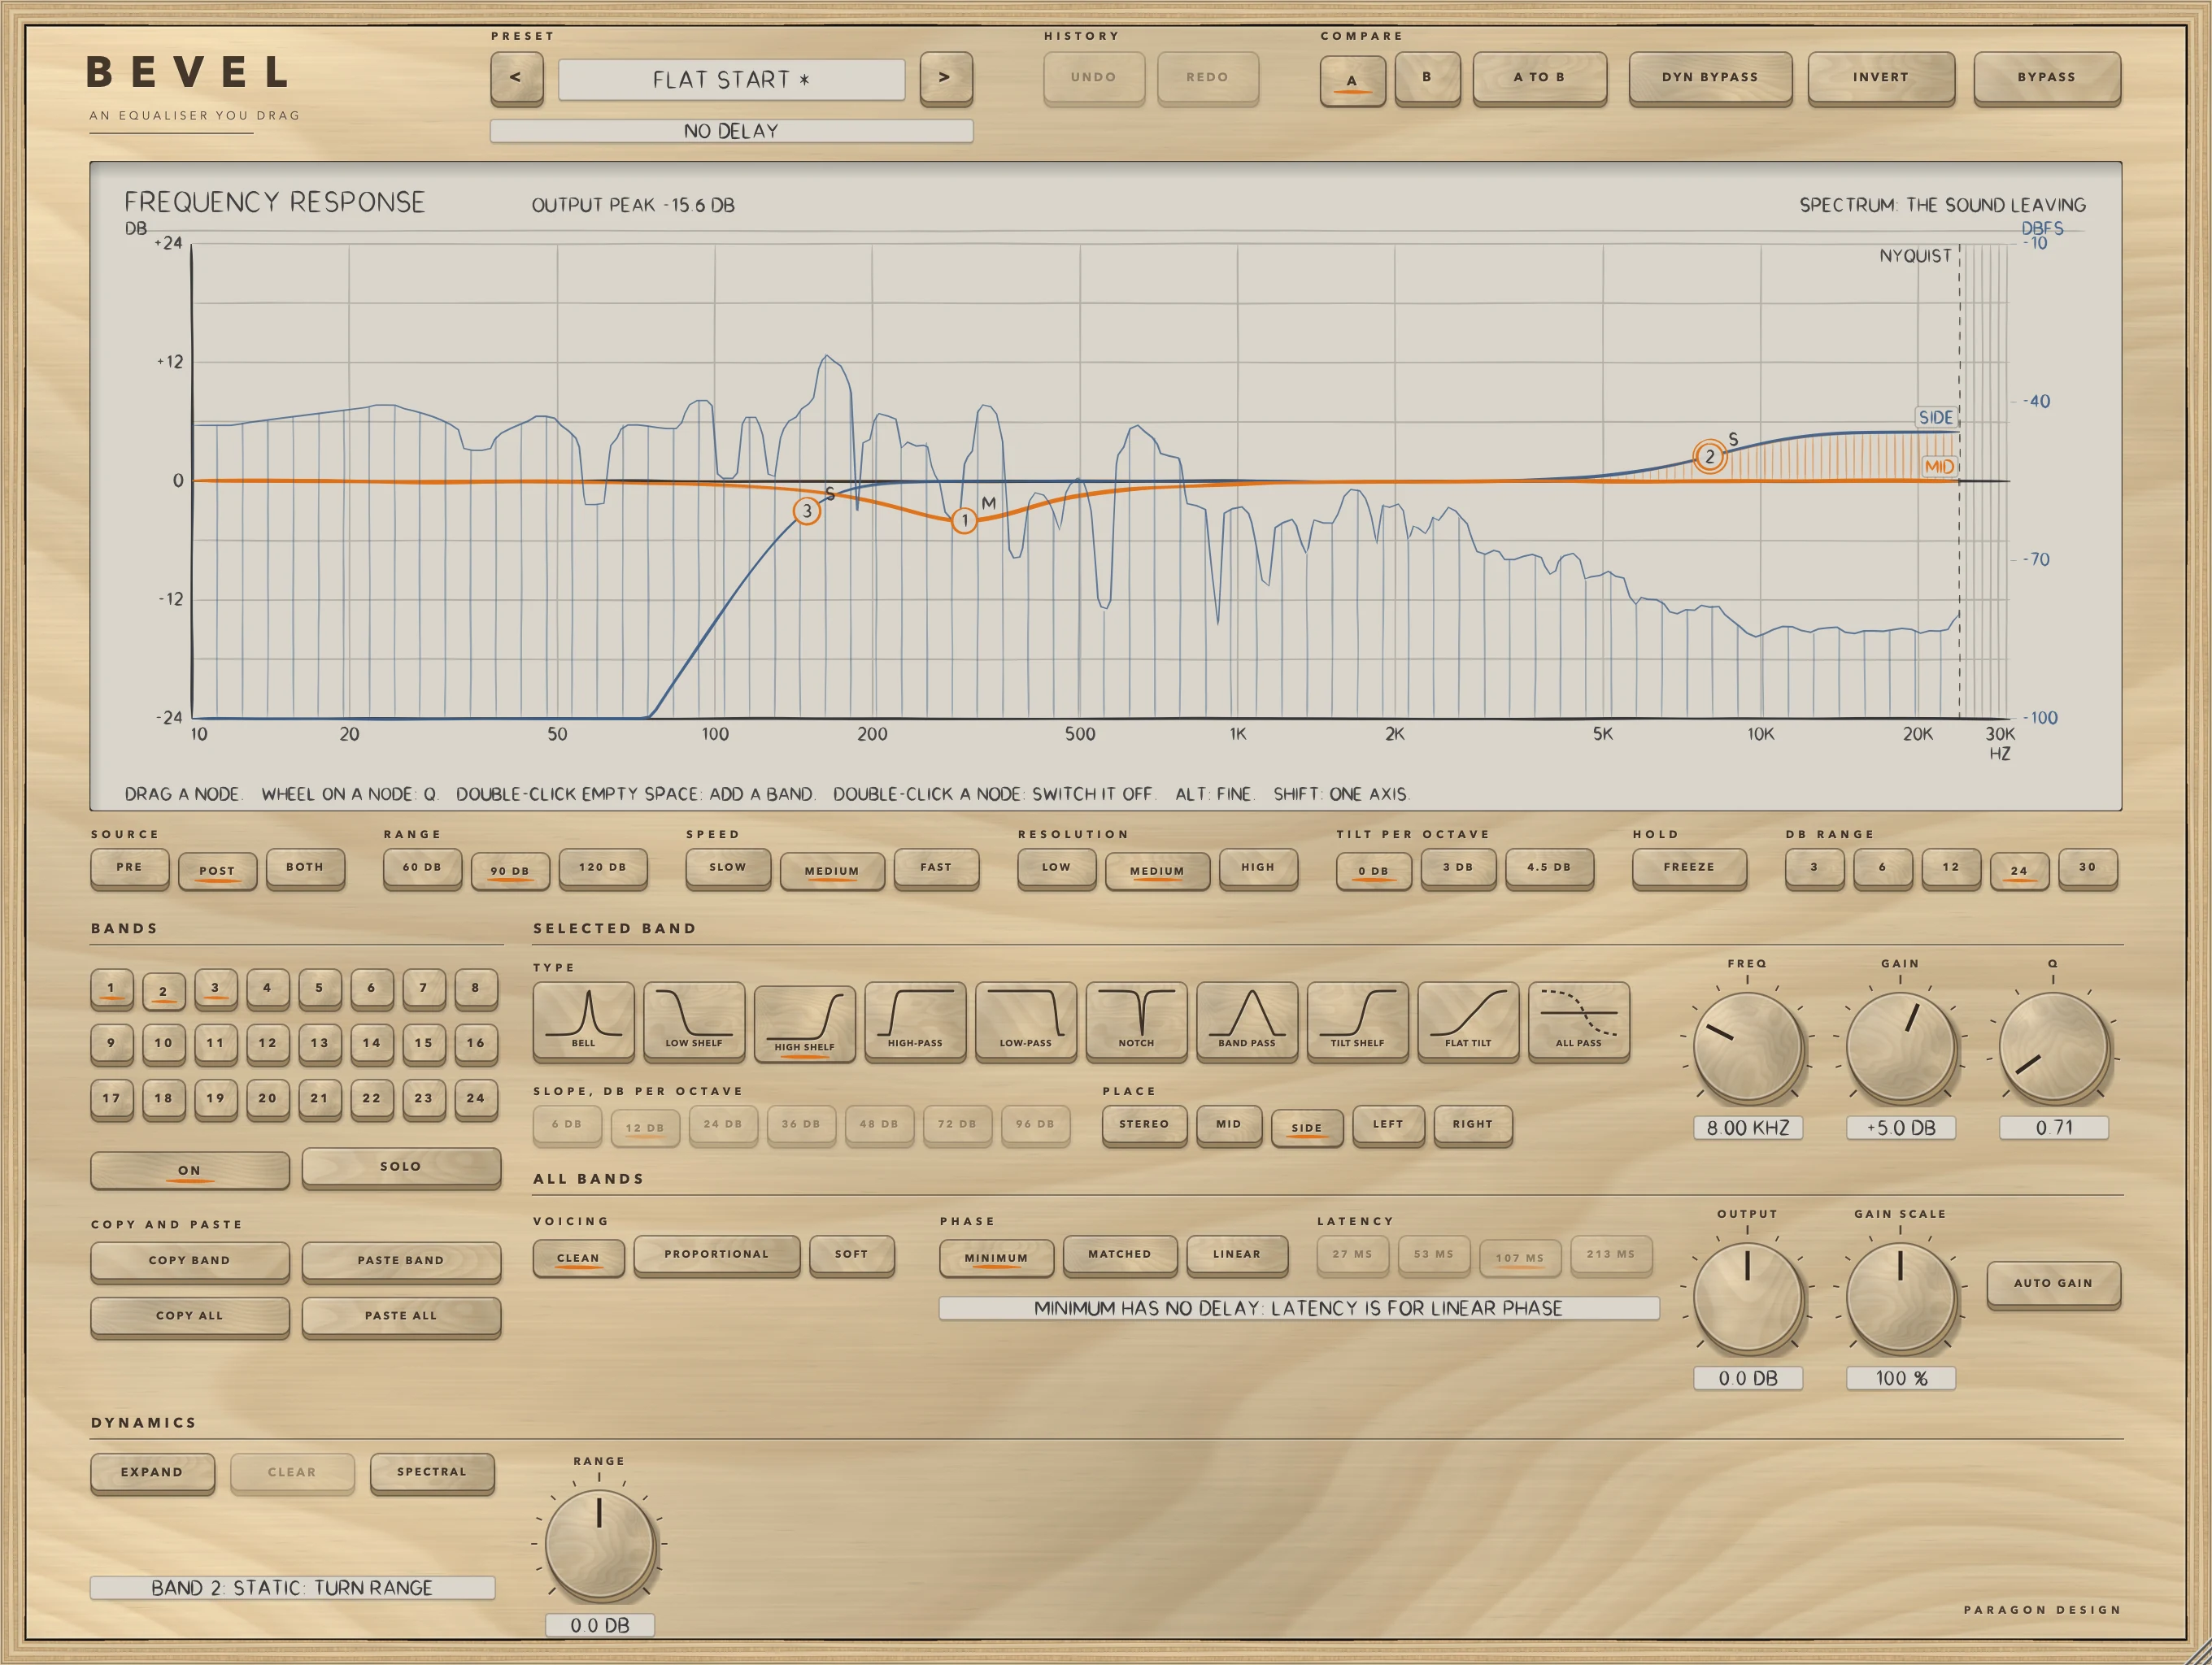Pick the Notch filter type
This screenshot has height=1665, width=2212.
click(x=1136, y=1019)
